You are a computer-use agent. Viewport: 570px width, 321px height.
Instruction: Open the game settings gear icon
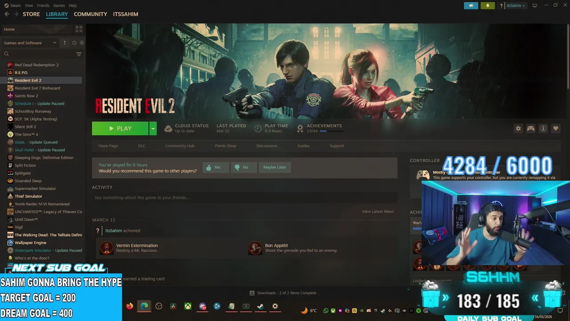point(518,128)
